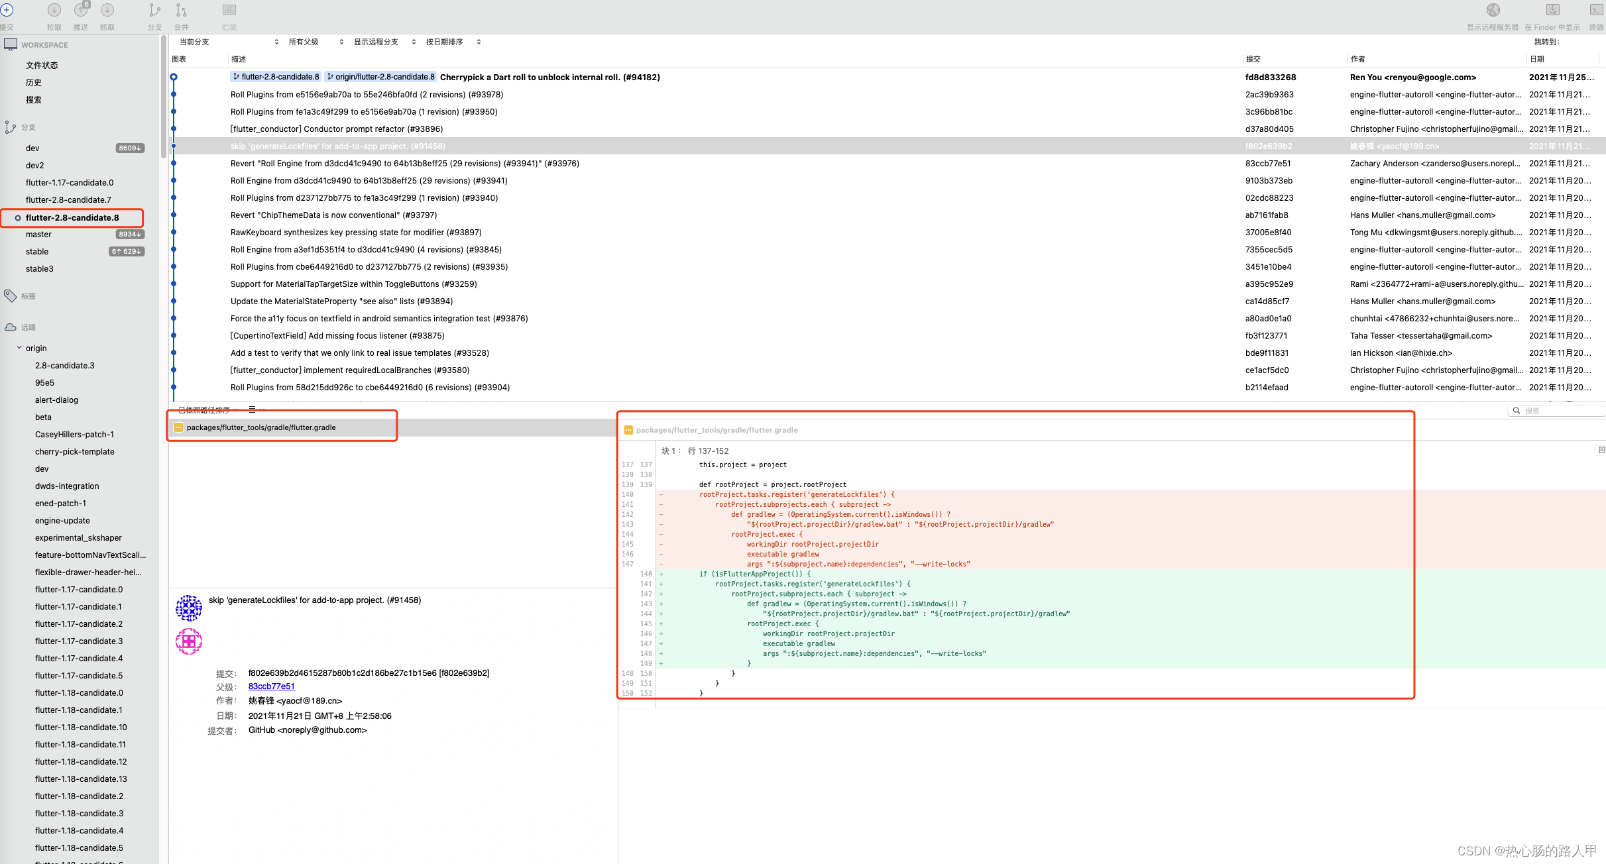Viewport: 1606px width, 864px height.
Task: Click the Author (作者) column header
Action: click(1358, 59)
